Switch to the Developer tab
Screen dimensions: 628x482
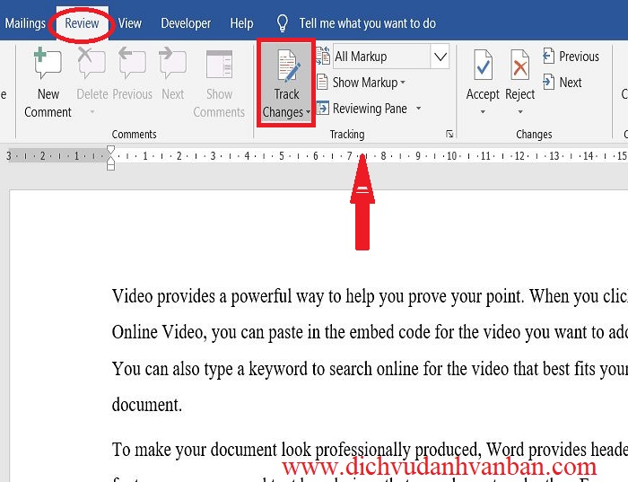[x=186, y=23]
